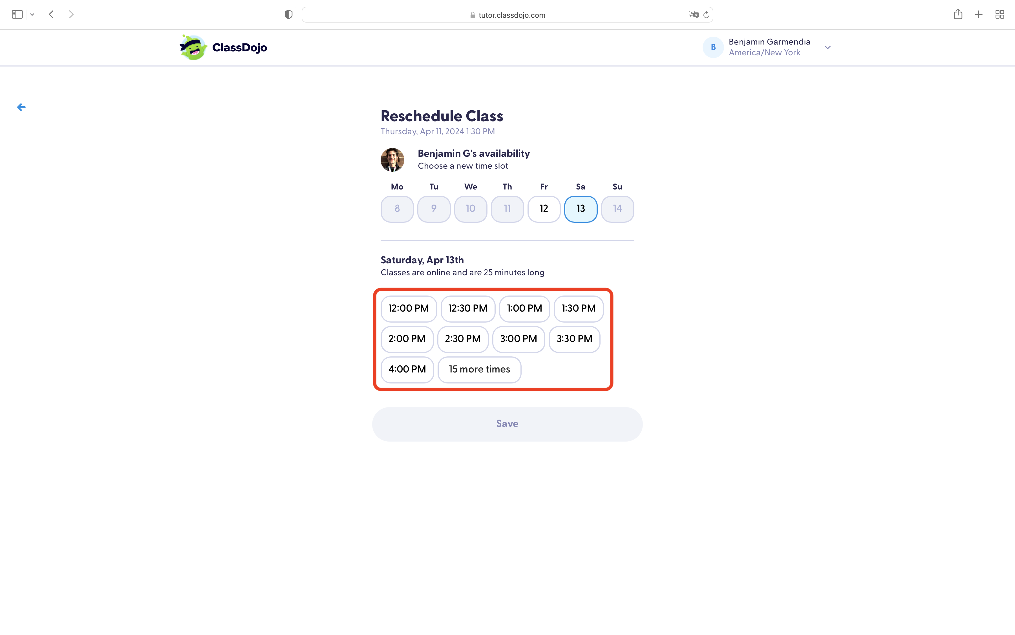
Task: Select Saturday the 13th
Action: 580,209
